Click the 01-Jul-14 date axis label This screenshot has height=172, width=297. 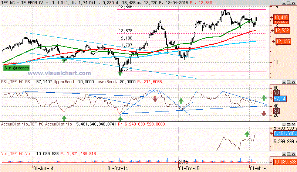[x=43, y=168]
